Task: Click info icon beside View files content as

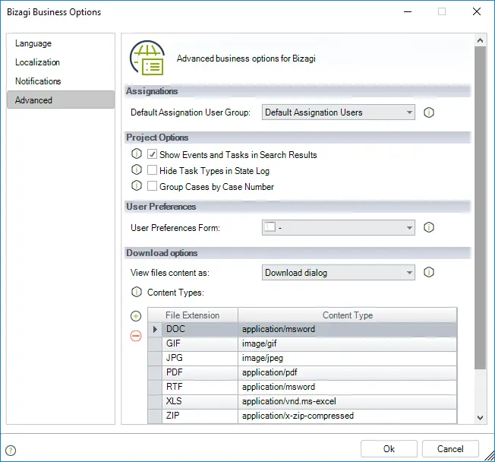Action: click(x=428, y=272)
